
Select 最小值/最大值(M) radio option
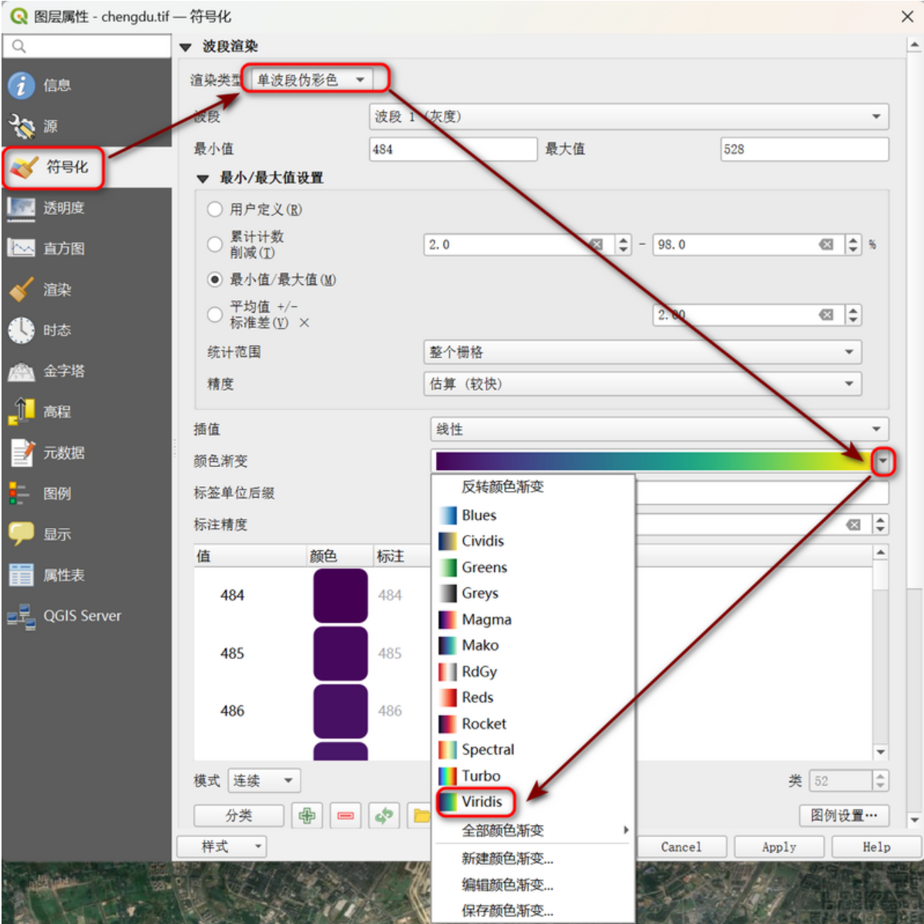pos(214,279)
